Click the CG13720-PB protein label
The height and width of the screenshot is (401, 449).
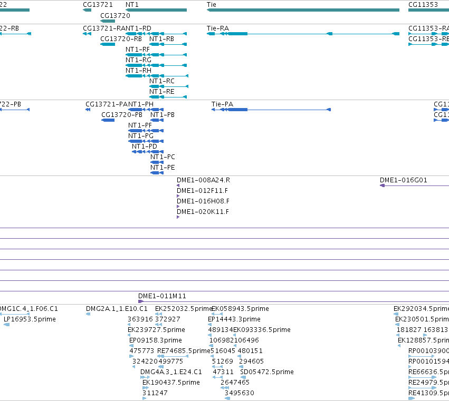[x=122, y=115]
